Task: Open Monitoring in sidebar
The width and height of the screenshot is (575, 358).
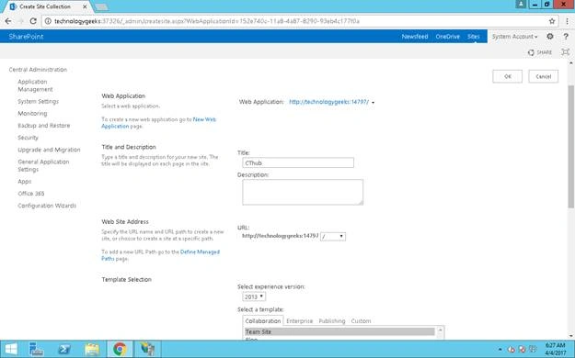Action: (x=32, y=113)
